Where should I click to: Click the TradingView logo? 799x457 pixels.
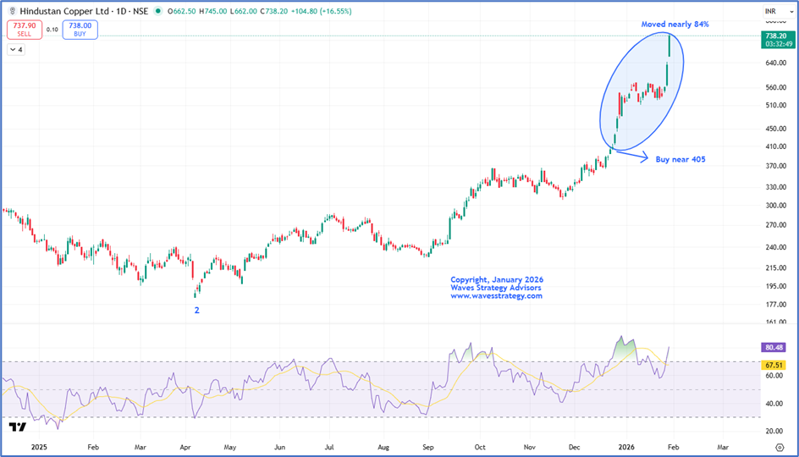17,427
